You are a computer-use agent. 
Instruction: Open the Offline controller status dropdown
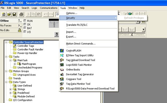(20, 21)
